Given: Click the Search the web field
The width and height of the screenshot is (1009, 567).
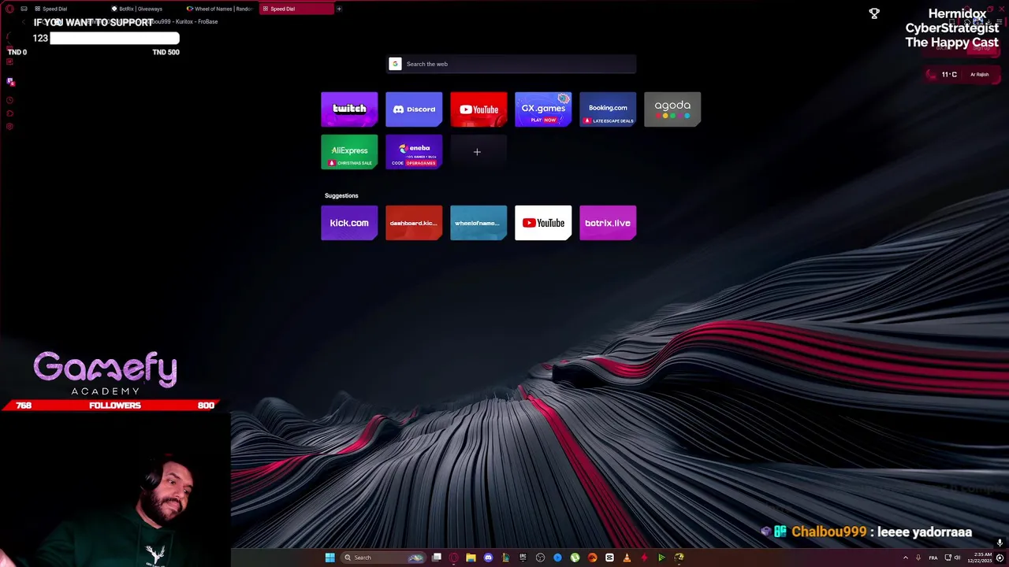Looking at the screenshot, I should pos(512,64).
